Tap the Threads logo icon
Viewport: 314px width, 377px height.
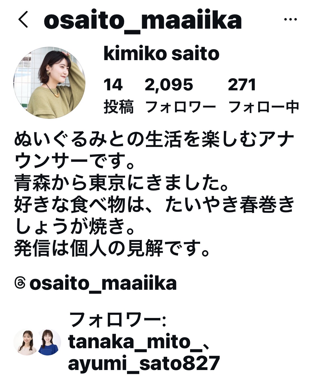(x=20, y=283)
